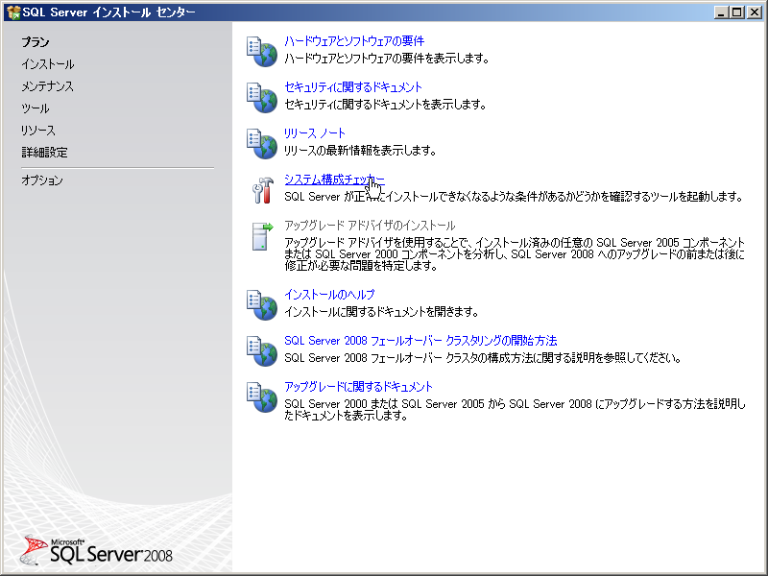Click the アップグレード アドバイザ description paragraph
Image resolution: width=768 pixels, height=576 pixels.
click(515, 254)
